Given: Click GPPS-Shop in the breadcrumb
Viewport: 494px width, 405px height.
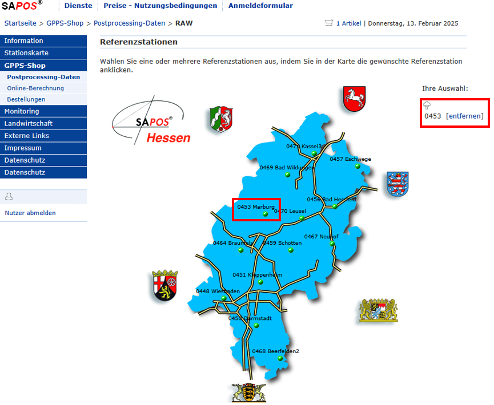Looking at the screenshot, I should click(65, 23).
